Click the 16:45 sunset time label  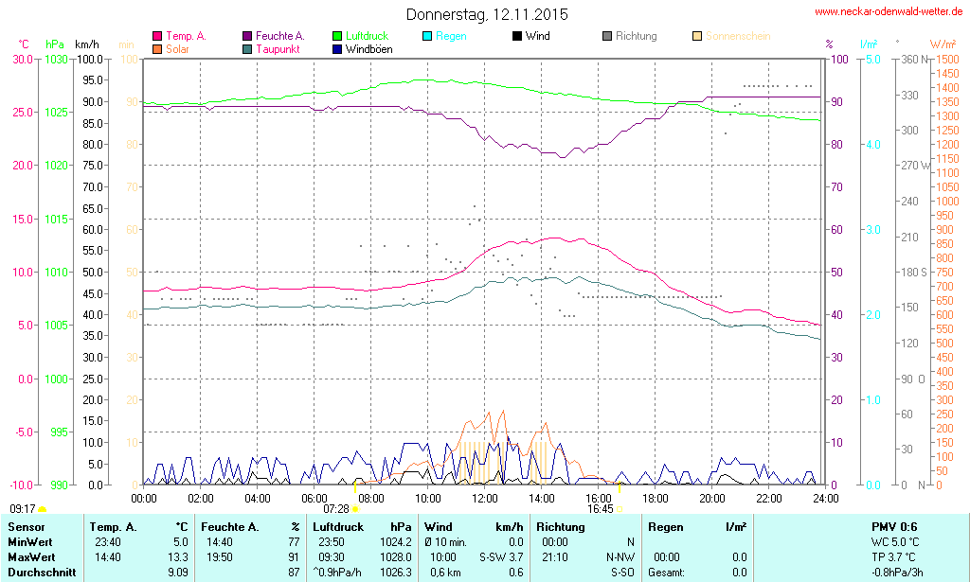point(600,508)
